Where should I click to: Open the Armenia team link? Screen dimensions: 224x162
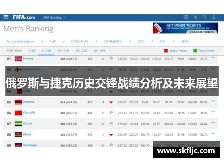pyautogui.click(x=29, y=102)
